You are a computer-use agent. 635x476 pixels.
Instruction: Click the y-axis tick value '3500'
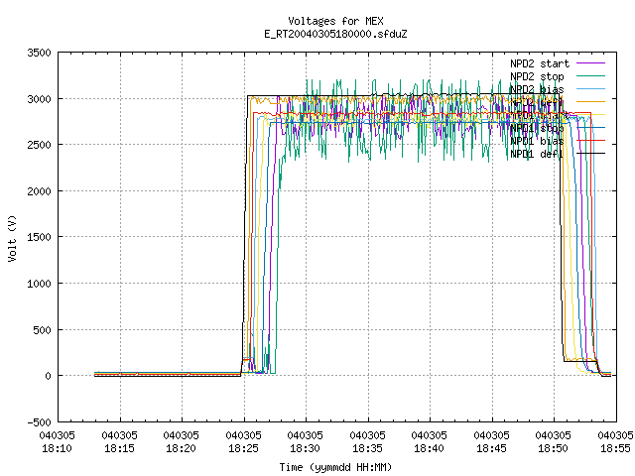40,53
